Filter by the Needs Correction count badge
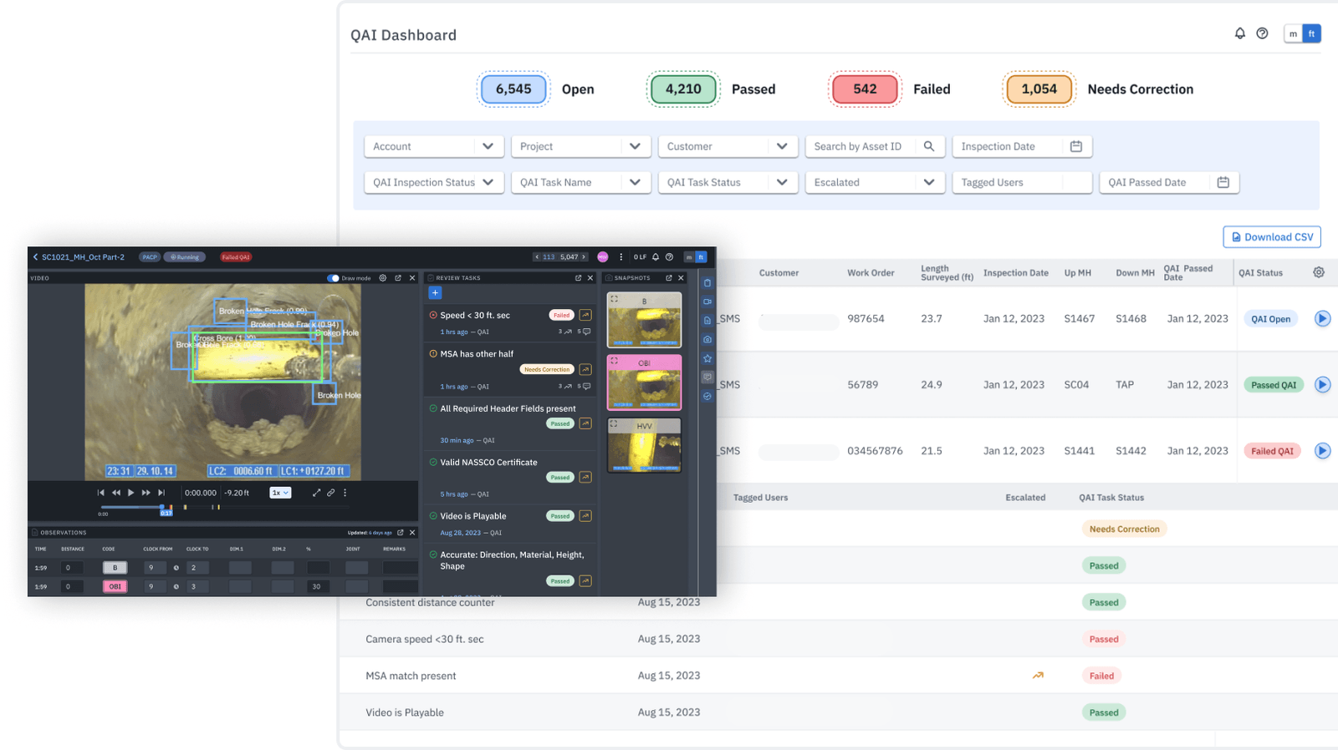This screenshot has width=1338, height=750. [1039, 89]
